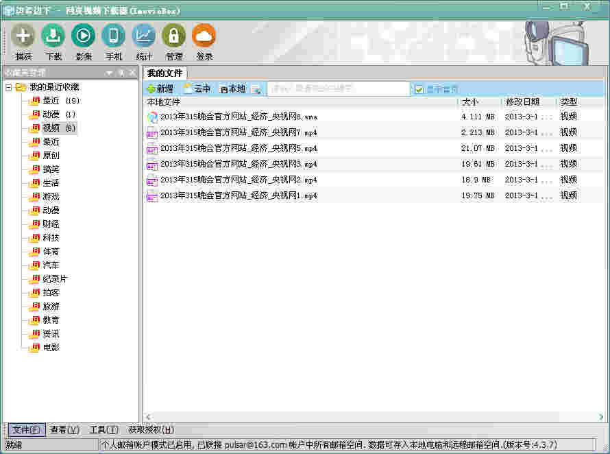Switch to the 我的文件 tab
This screenshot has height=454, width=610.
(x=165, y=73)
